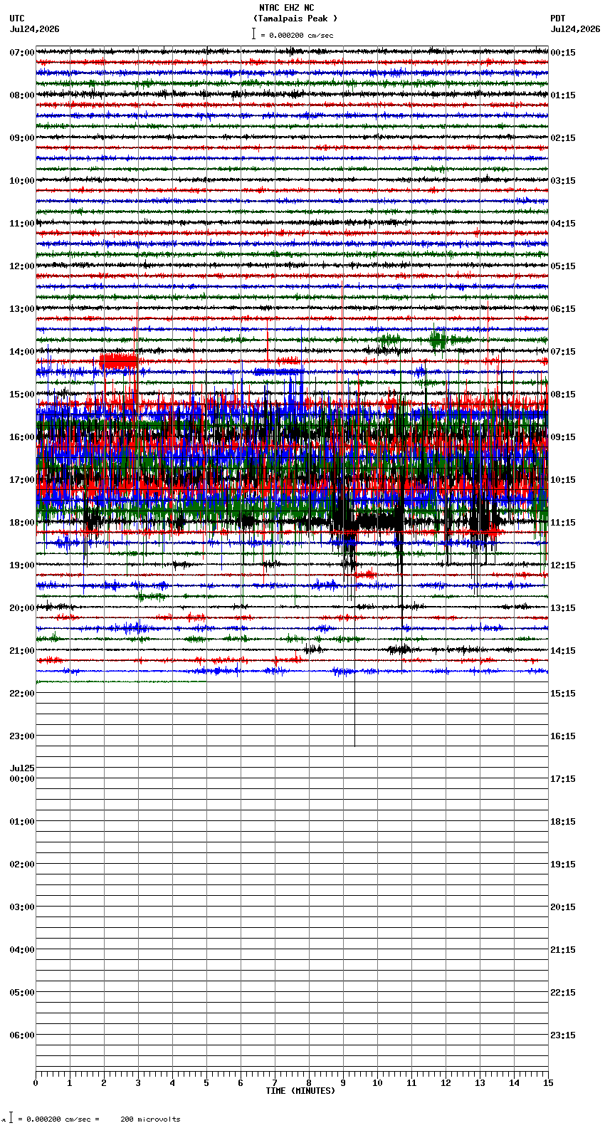The image size is (605, 1128).
Task: Click the '20:00' UTC time label
Action: click(x=22, y=608)
